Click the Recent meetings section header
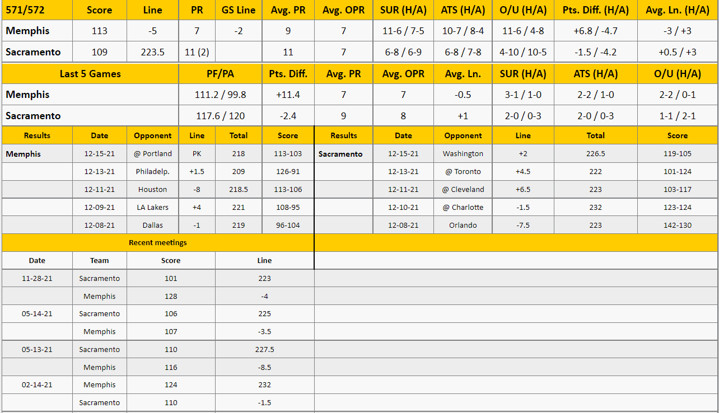Image resolution: width=719 pixels, height=413 pixels. [x=158, y=243]
